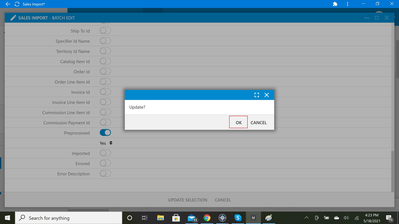This screenshot has width=399, height=224.
Task: Open the vertical three-dot menu in title bar
Action: click(x=347, y=4)
